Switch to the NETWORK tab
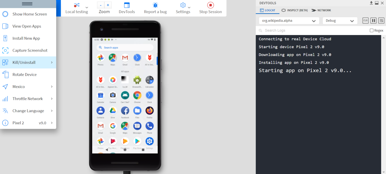 [321, 10]
